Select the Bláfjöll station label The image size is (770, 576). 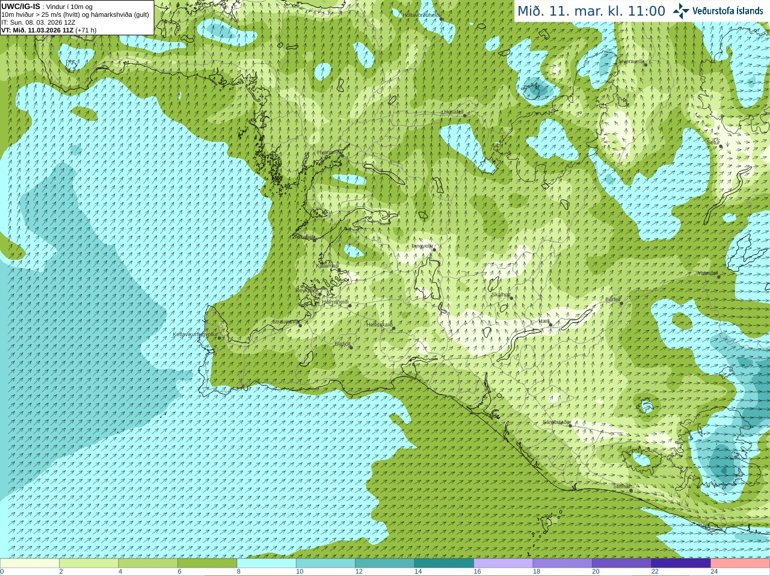pyautogui.click(x=342, y=344)
